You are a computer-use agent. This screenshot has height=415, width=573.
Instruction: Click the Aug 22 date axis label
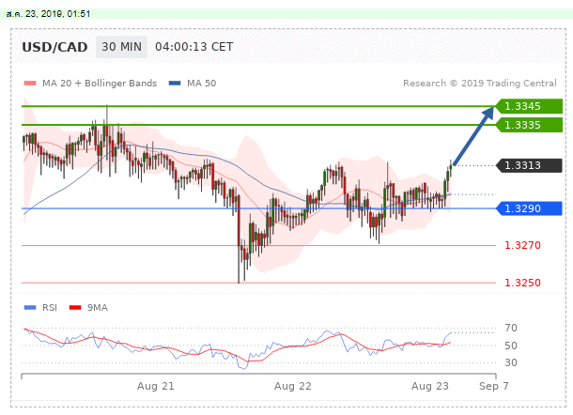(x=293, y=386)
